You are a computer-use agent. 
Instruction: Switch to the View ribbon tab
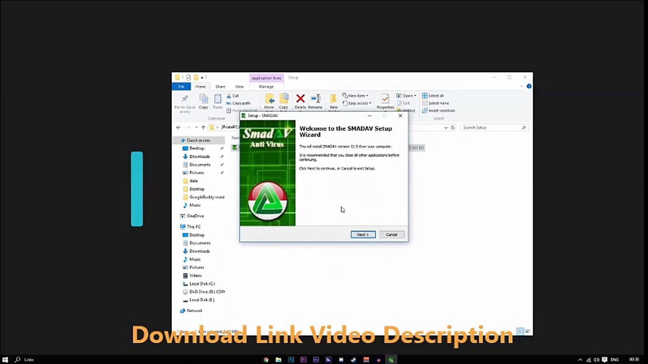[x=239, y=86]
